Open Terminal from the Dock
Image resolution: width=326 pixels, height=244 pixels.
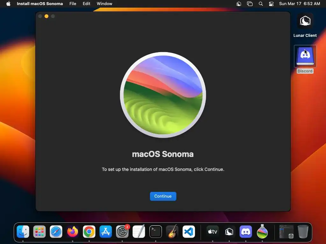[155, 232]
